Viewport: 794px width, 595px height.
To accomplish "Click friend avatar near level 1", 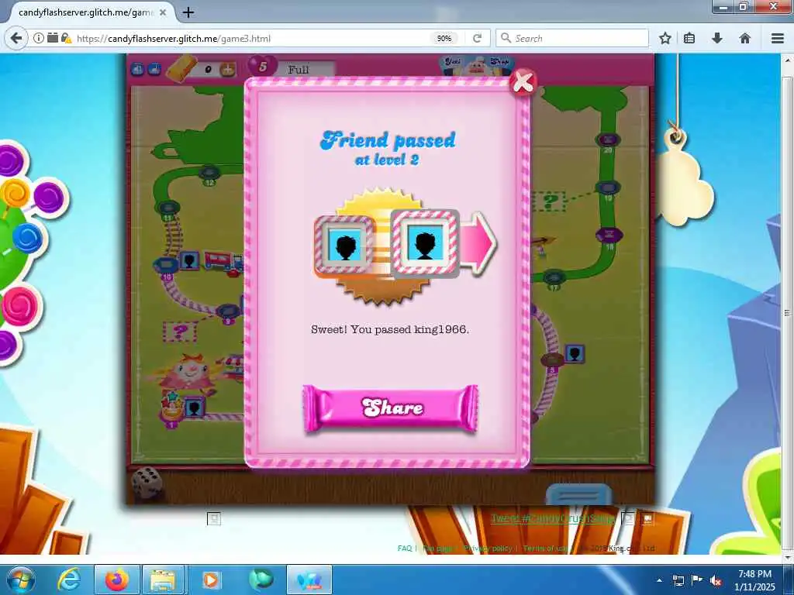I will tap(193, 408).
